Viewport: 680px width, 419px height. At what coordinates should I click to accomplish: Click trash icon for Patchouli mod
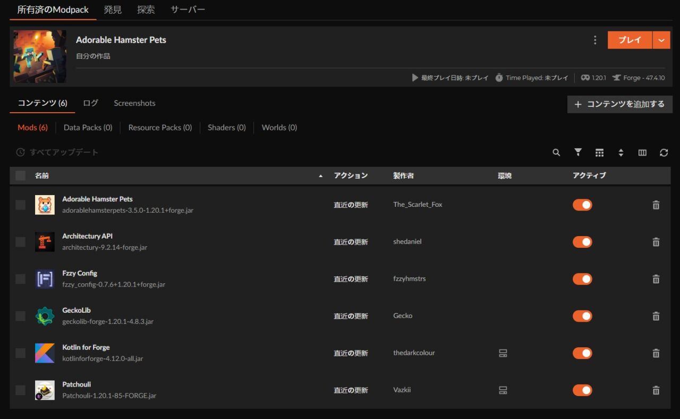(656, 390)
